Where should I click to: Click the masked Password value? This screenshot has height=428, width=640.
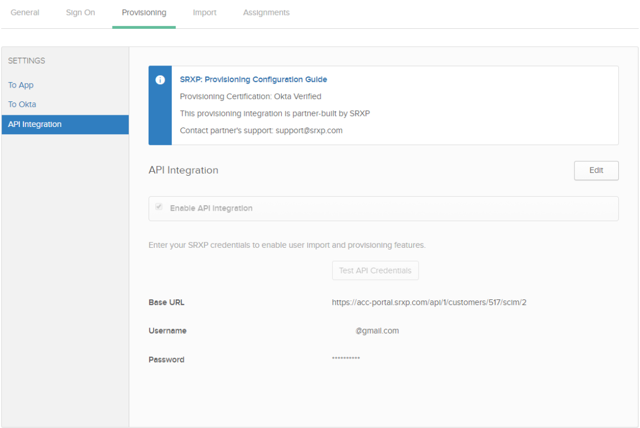click(x=346, y=359)
